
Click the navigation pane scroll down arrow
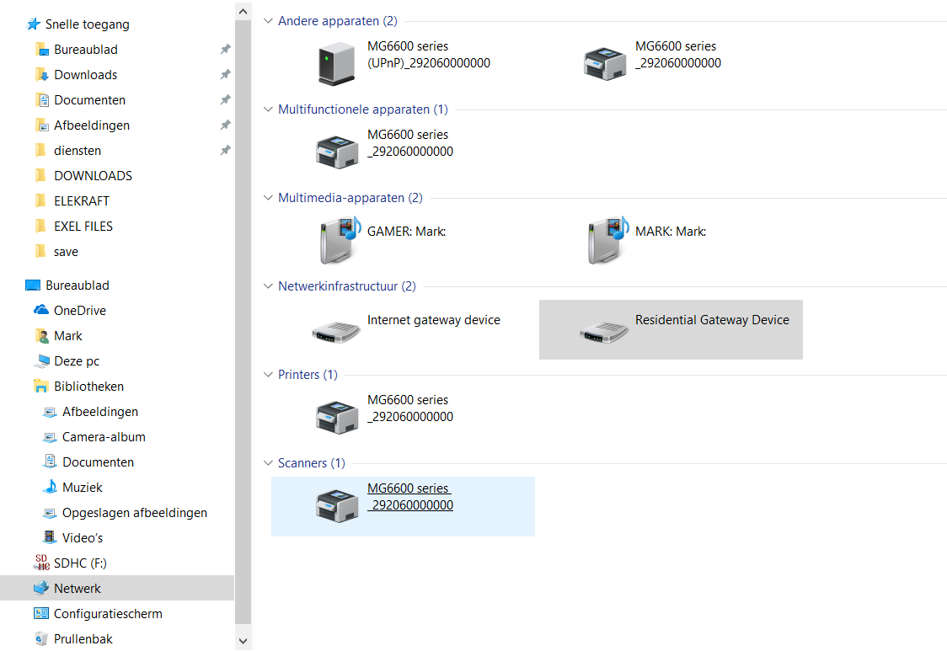(243, 642)
